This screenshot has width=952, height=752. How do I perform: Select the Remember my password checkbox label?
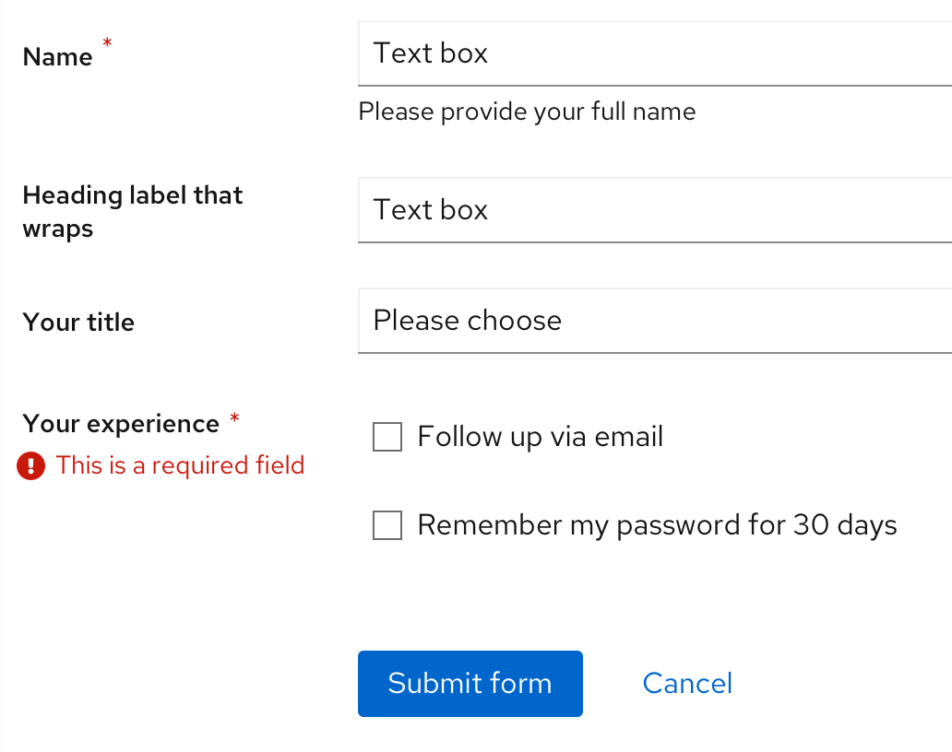(x=657, y=524)
